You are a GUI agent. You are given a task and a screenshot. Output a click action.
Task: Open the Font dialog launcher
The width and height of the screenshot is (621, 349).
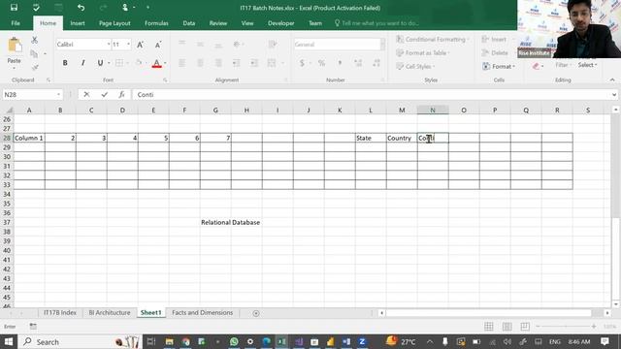point(165,80)
